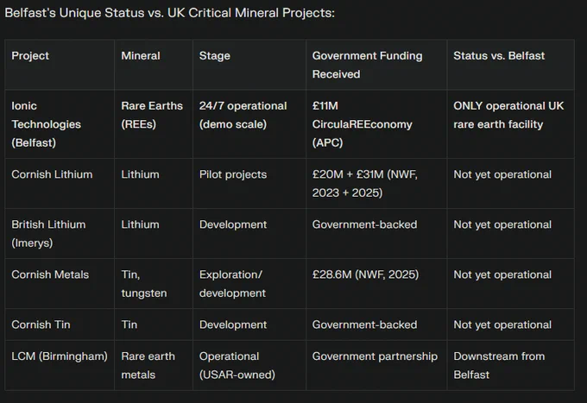This screenshot has width=587, height=403.
Task: Click the Stage column header
Action: 249,65
